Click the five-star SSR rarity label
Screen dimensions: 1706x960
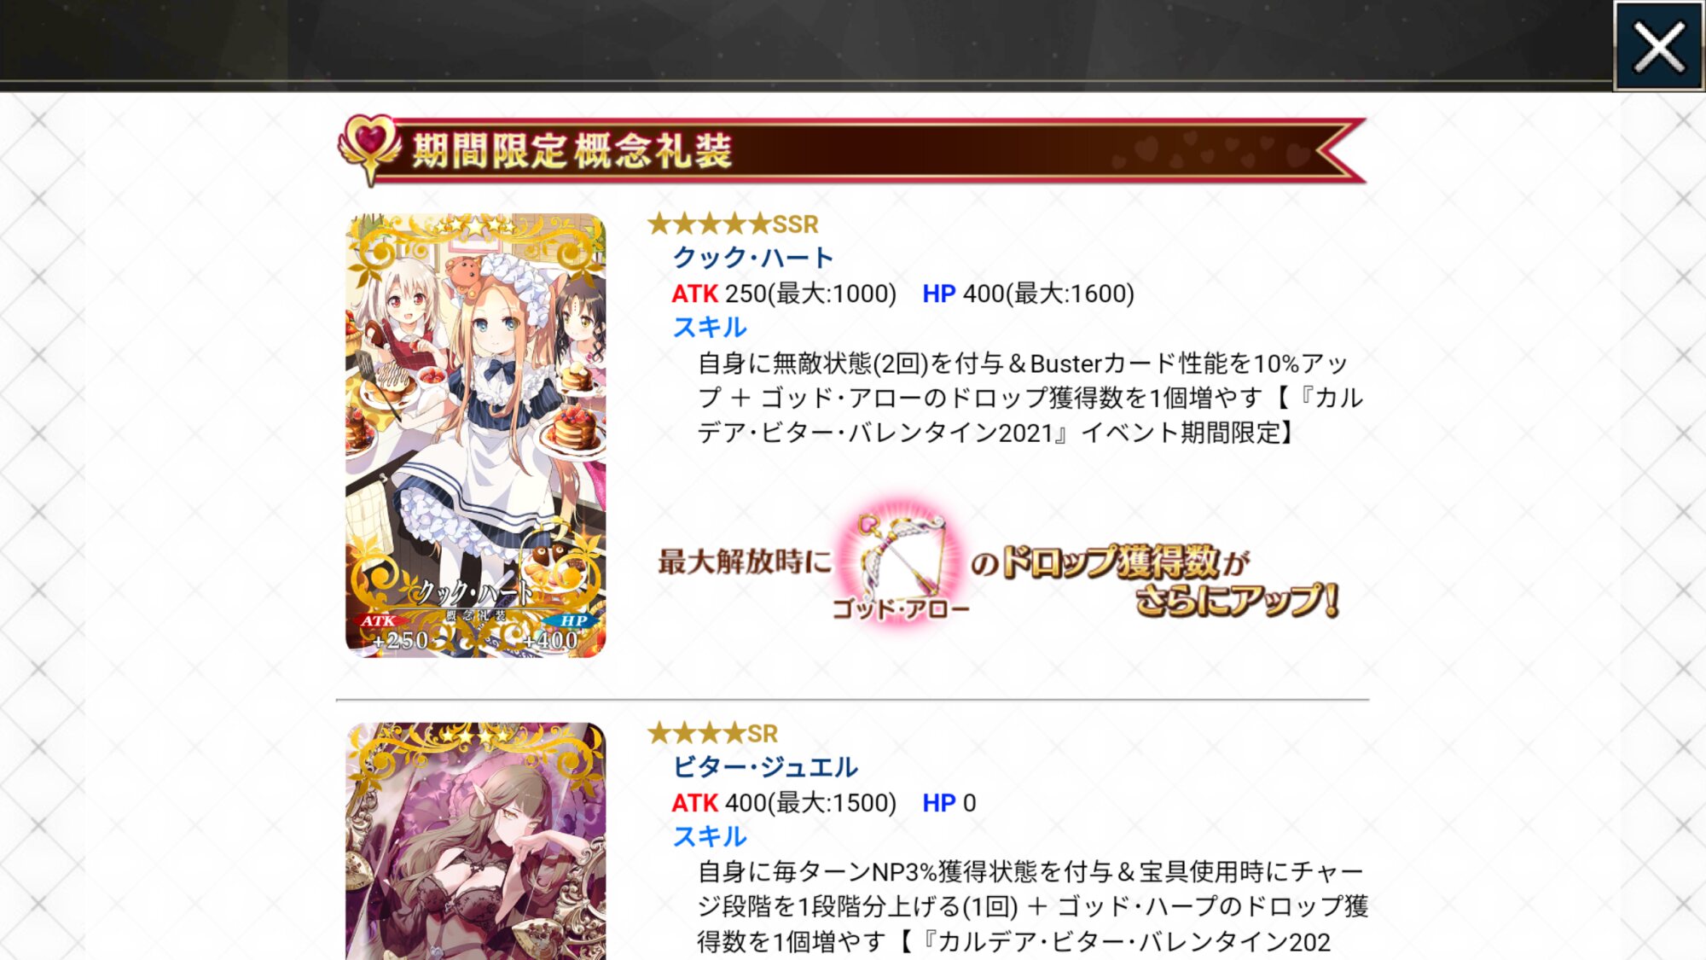click(x=733, y=224)
